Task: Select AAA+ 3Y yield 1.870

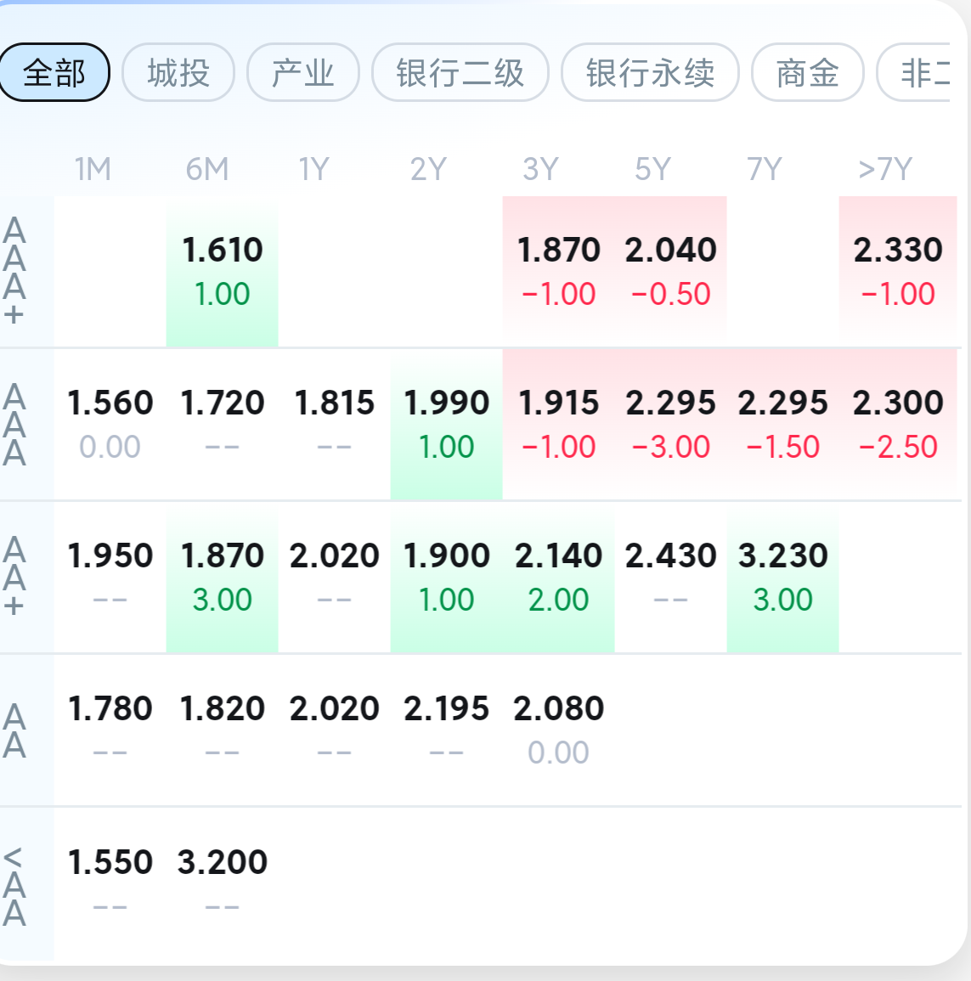Action: point(558,271)
